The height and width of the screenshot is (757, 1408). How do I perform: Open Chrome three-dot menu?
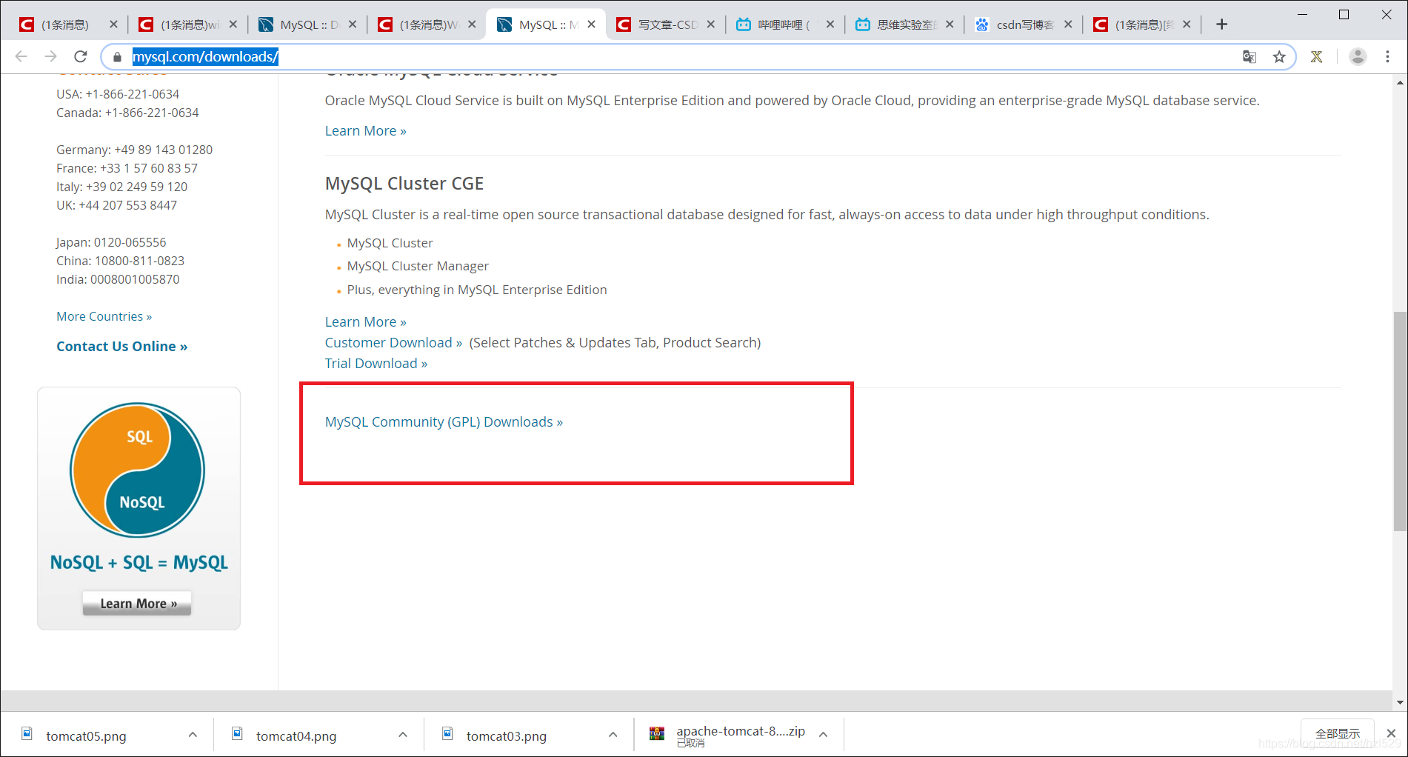point(1388,56)
